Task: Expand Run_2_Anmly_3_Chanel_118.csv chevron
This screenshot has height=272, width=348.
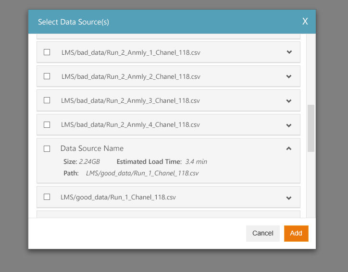Action: (x=289, y=101)
